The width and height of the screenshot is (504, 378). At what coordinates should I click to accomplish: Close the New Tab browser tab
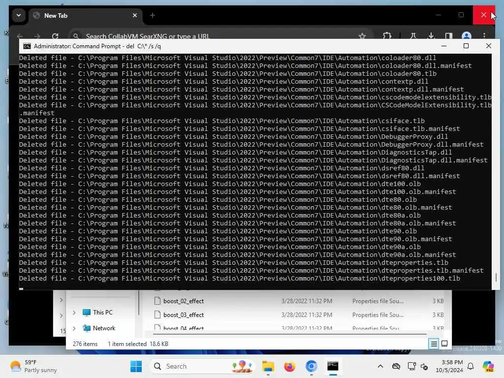135,15
